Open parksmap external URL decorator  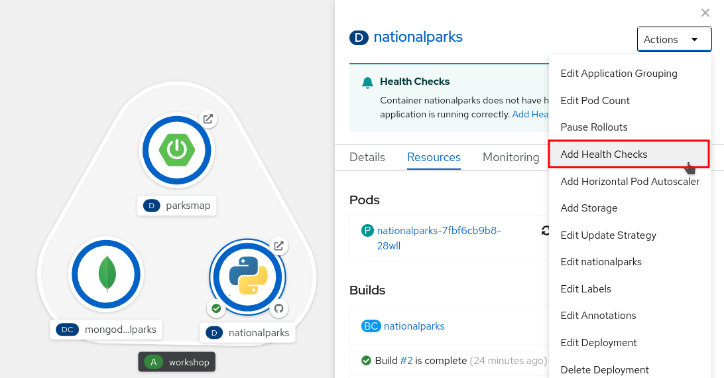[208, 119]
